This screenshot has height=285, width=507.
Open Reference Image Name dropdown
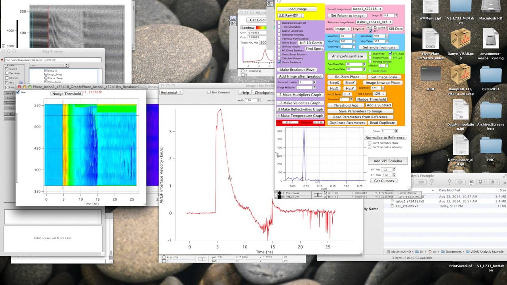tap(374, 22)
